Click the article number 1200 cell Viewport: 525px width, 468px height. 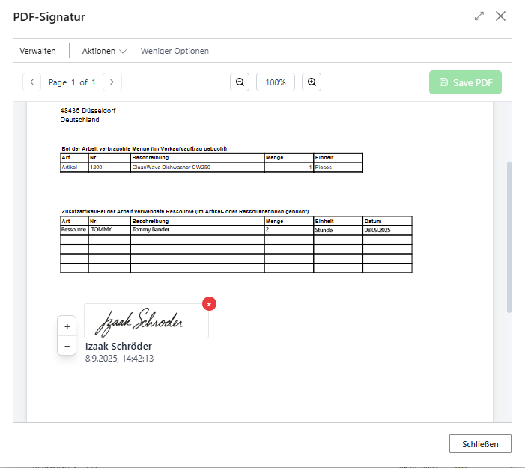tap(109, 168)
